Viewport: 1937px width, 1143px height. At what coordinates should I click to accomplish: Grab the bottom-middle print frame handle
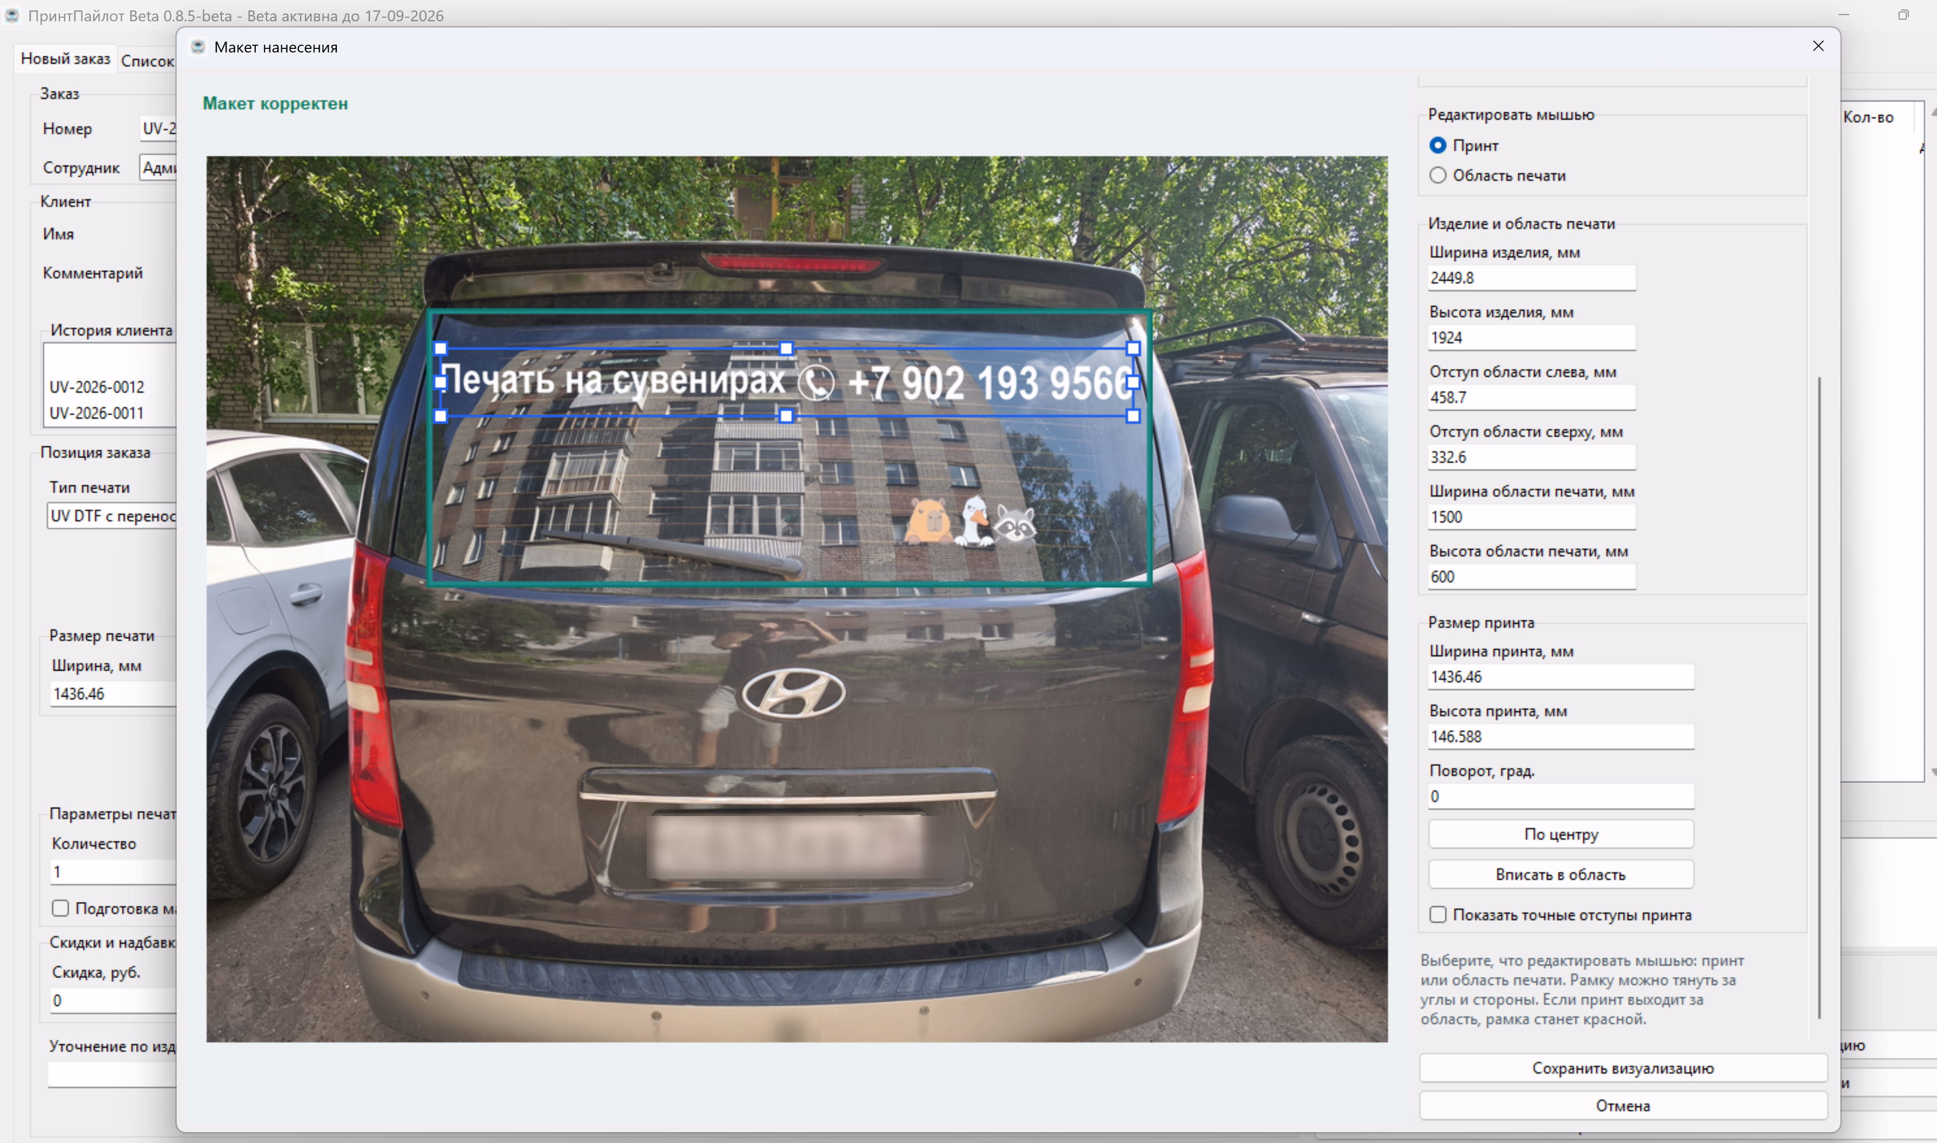point(787,416)
